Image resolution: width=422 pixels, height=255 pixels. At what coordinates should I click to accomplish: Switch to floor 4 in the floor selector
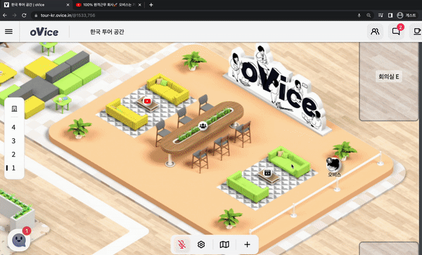pos(14,128)
